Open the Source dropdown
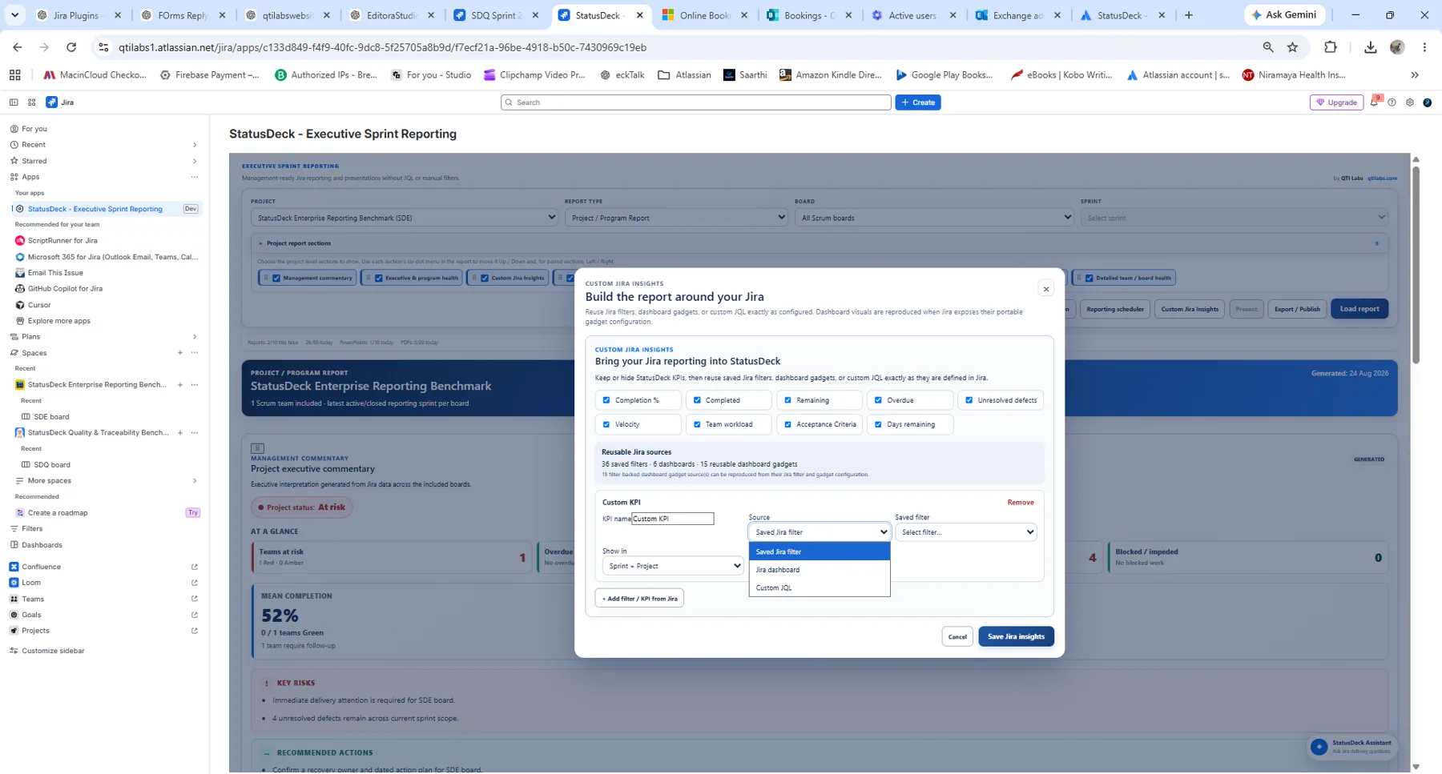Viewport: 1442px width, 774px height. click(820, 532)
